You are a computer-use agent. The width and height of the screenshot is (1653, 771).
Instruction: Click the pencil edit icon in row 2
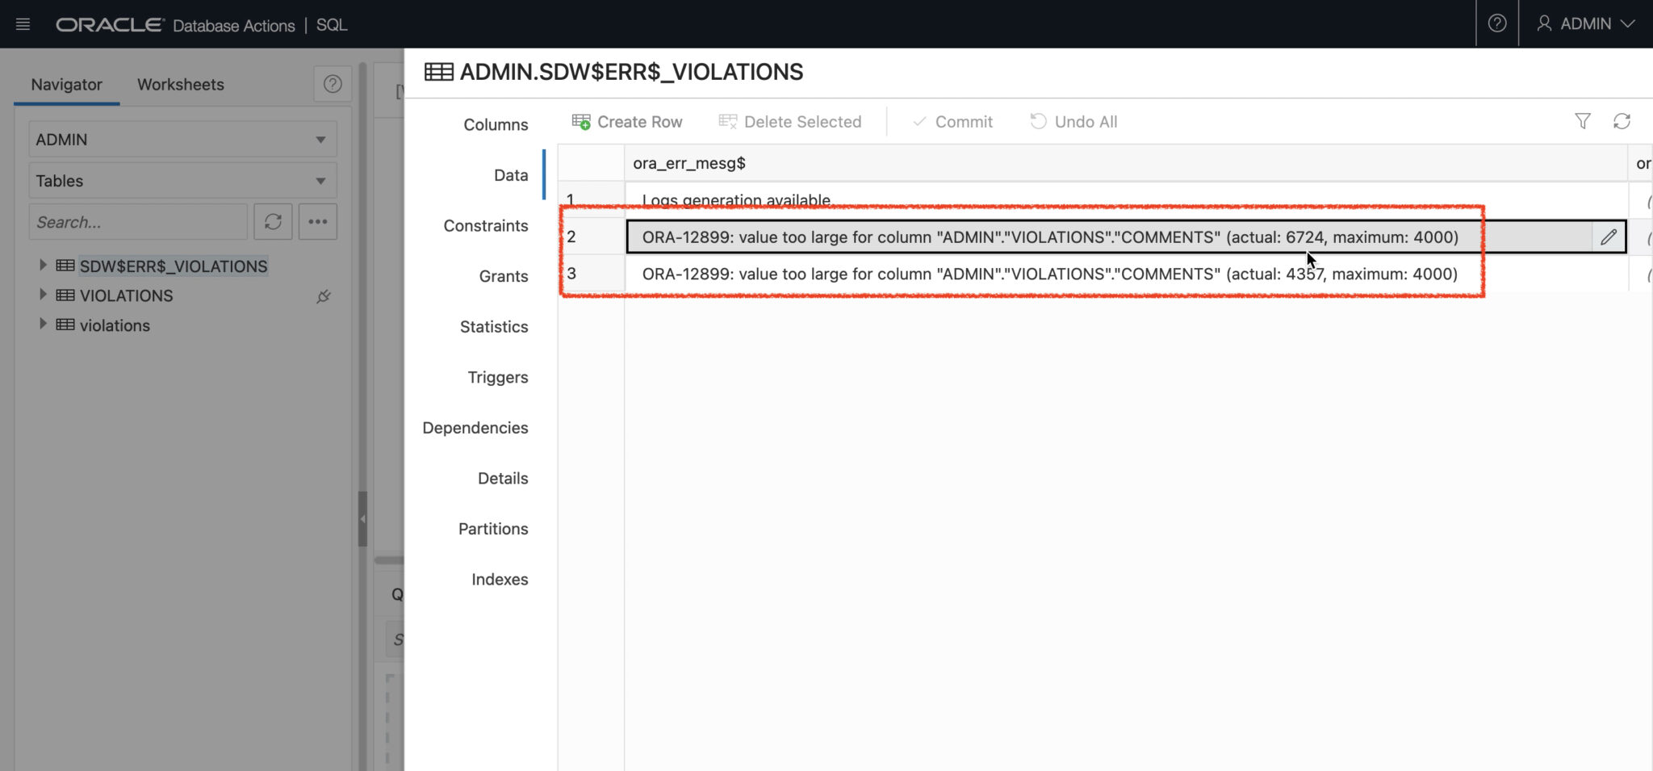tap(1608, 237)
